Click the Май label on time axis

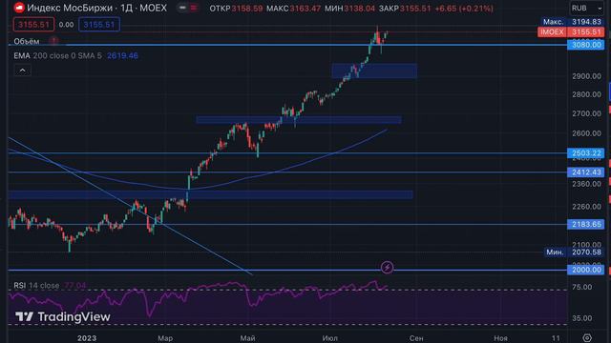247,338
